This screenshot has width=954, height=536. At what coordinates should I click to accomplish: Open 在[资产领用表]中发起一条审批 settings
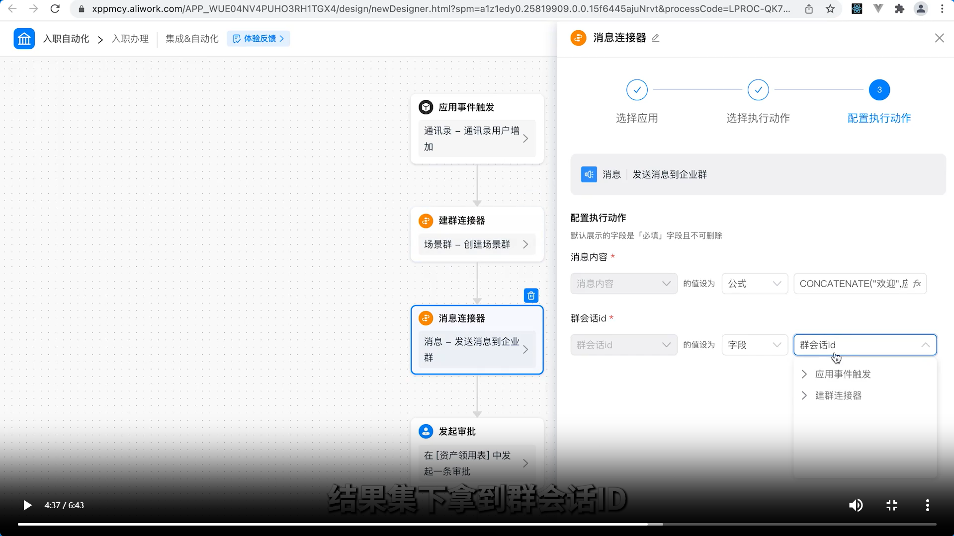477,463
